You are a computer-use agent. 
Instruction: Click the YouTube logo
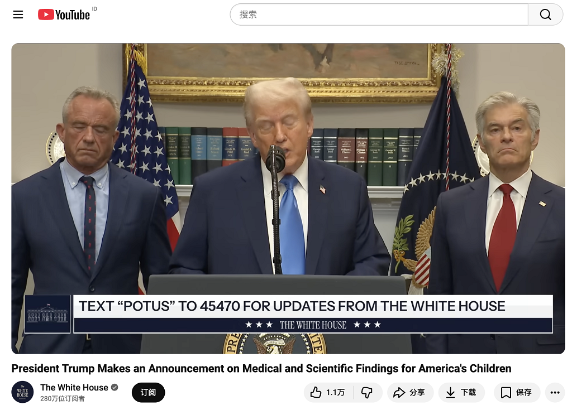point(64,15)
